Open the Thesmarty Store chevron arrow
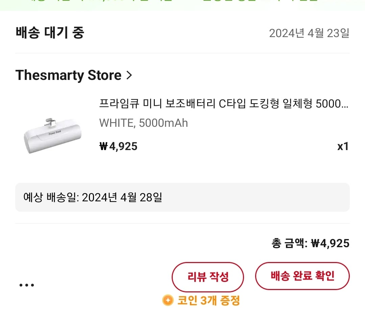This screenshot has width=365, height=317. click(x=129, y=75)
